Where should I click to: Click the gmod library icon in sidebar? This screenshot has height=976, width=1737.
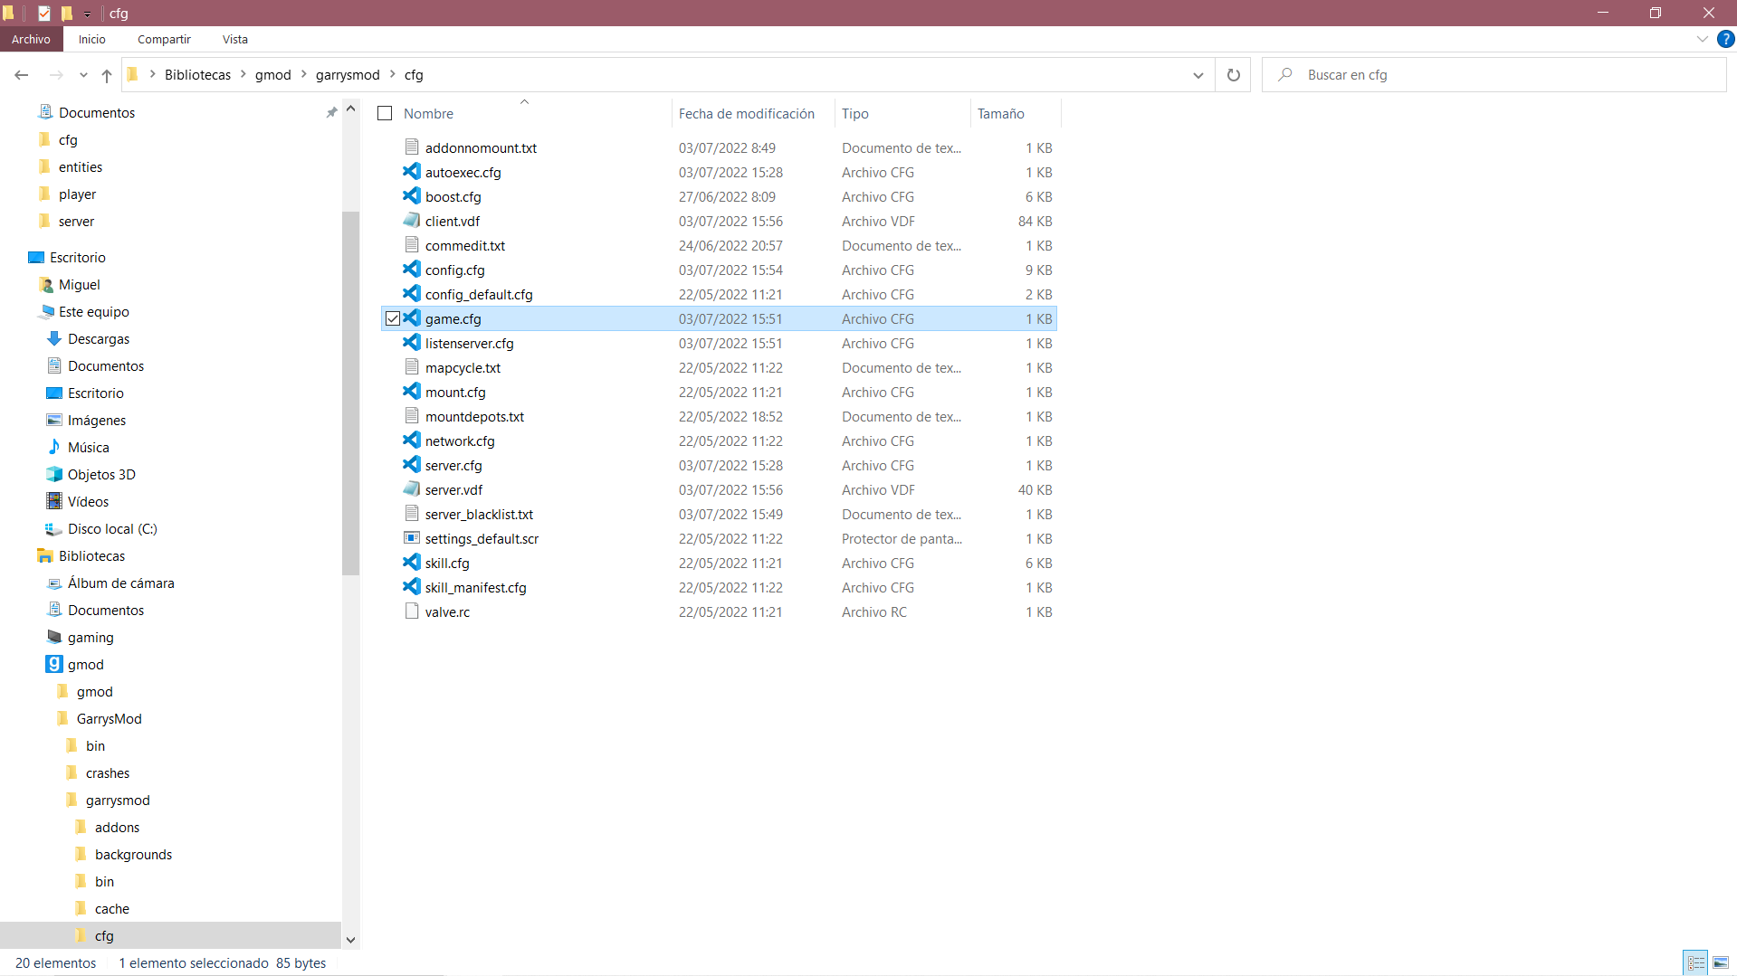click(x=54, y=664)
